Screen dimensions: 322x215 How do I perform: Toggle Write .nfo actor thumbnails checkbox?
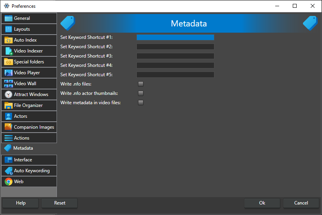(141, 93)
